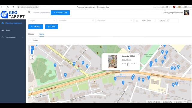Click the map marker beside the 115/83 label

tap(55, 65)
